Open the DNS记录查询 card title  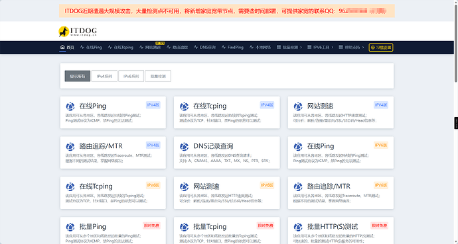pyautogui.click(x=213, y=146)
